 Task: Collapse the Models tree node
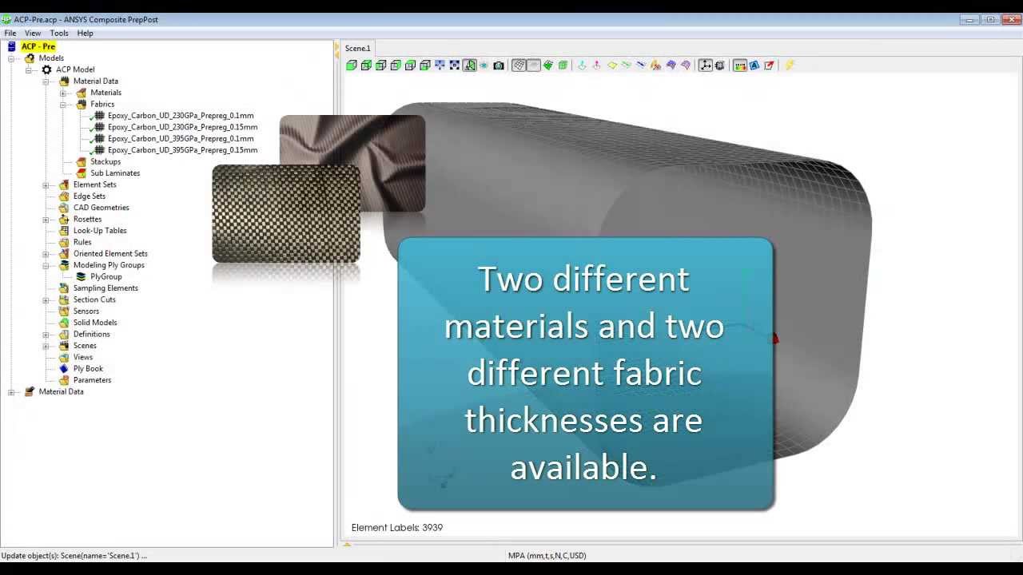click(x=11, y=58)
